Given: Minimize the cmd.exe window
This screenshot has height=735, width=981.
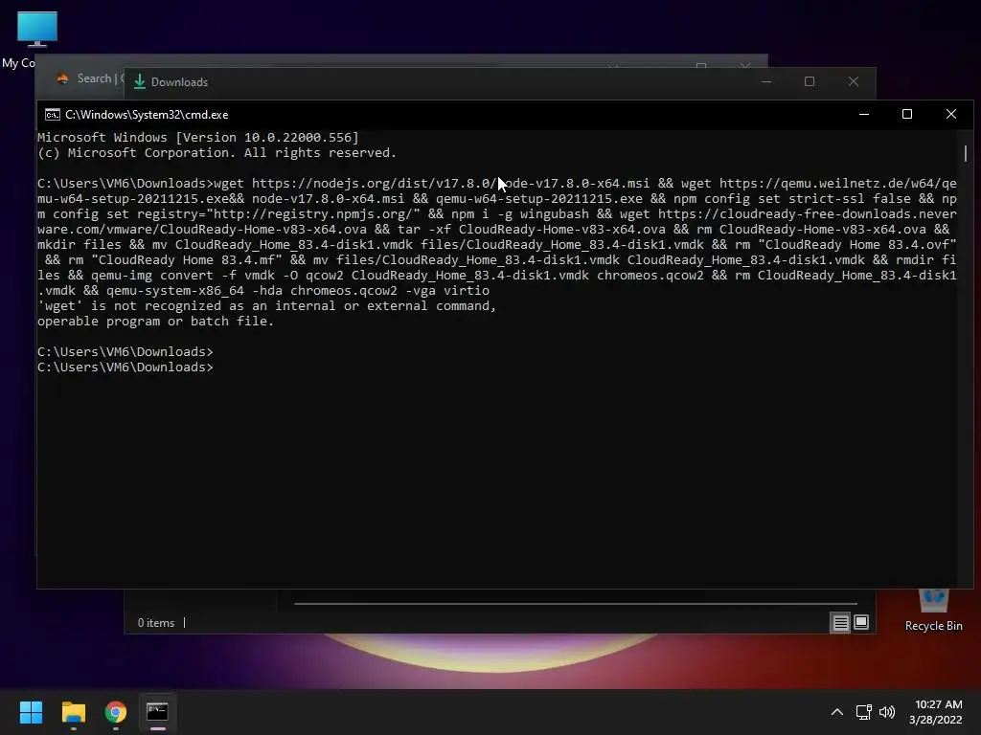Looking at the screenshot, I should coord(864,115).
